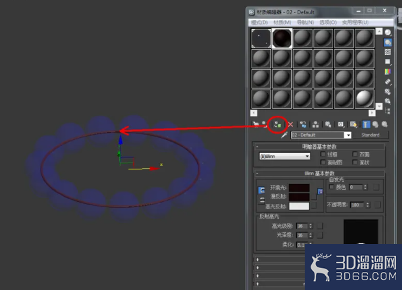Image resolution: width=402 pixels, height=290 pixels.
Task: Click the 环境光 color swatch
Action: 299,188
